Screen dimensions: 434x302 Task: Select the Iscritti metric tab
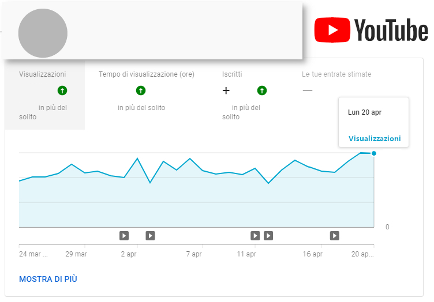[x=248, y=95]
